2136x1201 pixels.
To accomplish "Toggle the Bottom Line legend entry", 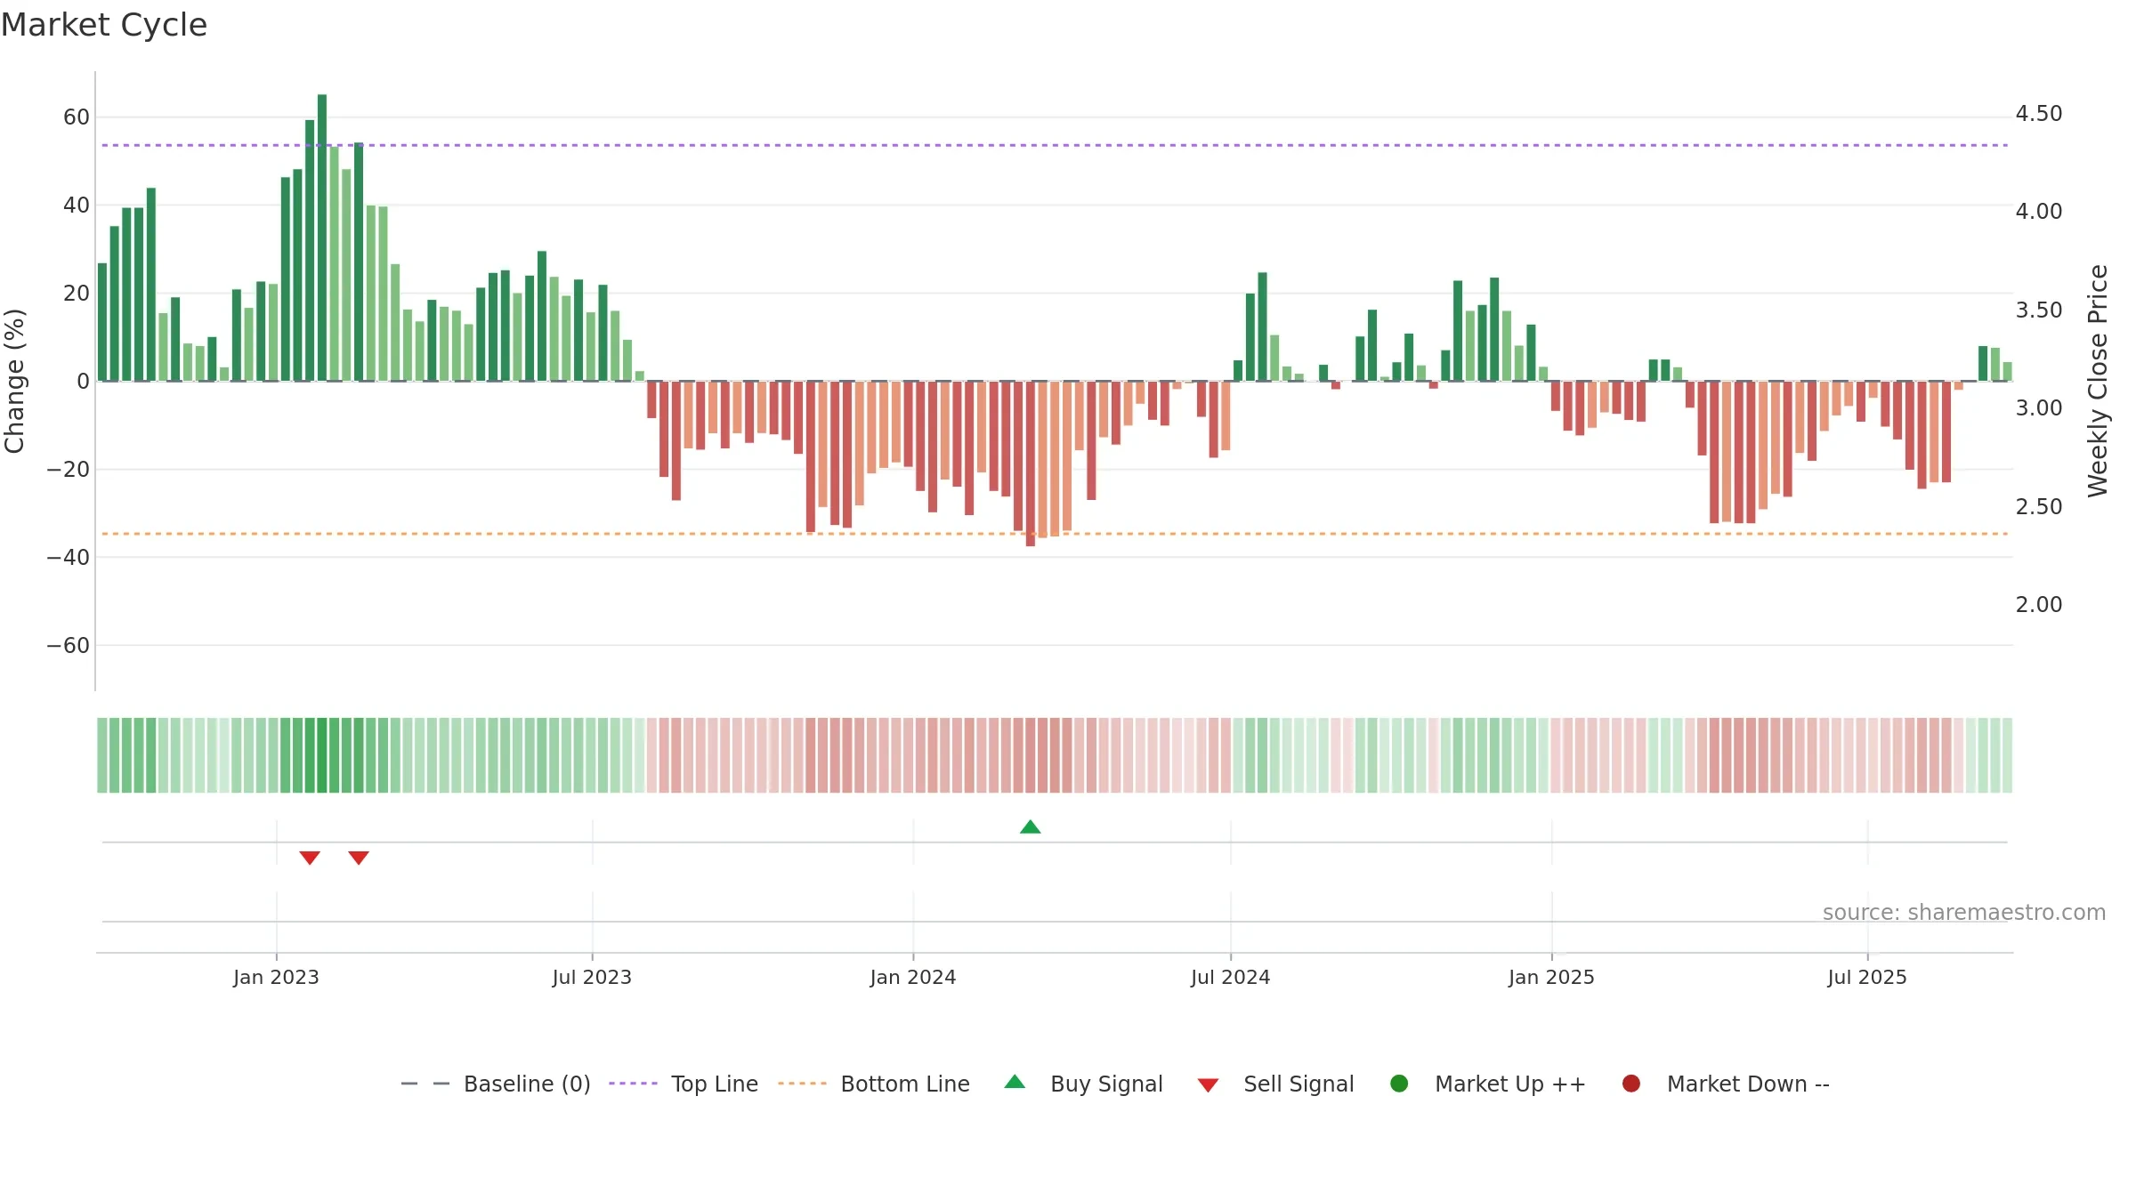I will (x=874, y=1084).
